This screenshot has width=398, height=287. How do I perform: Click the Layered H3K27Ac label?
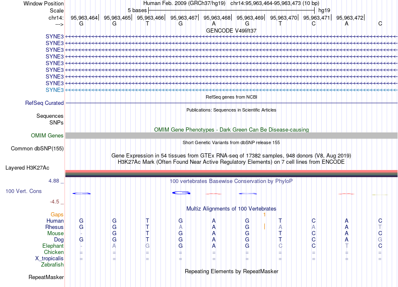tap(27, 168)
